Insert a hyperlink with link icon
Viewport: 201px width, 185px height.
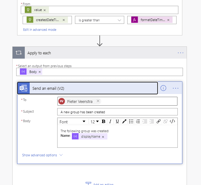tap(158, 122)
